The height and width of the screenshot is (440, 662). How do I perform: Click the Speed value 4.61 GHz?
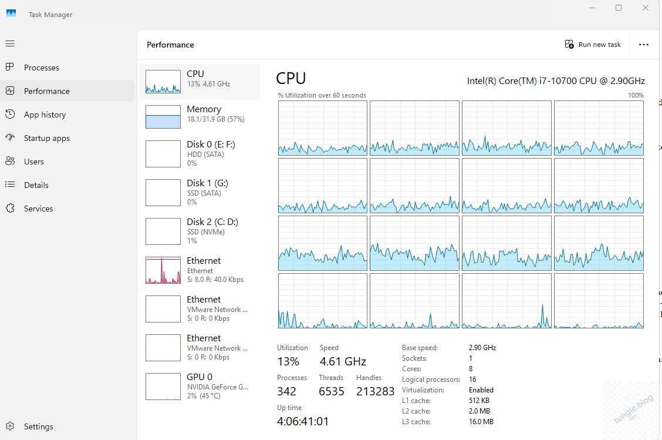[x=343, y=362]
